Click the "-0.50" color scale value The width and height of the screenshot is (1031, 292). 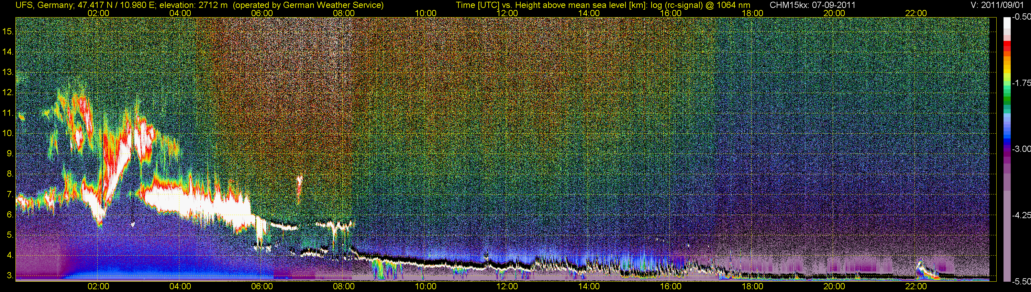pos(1021,17)
